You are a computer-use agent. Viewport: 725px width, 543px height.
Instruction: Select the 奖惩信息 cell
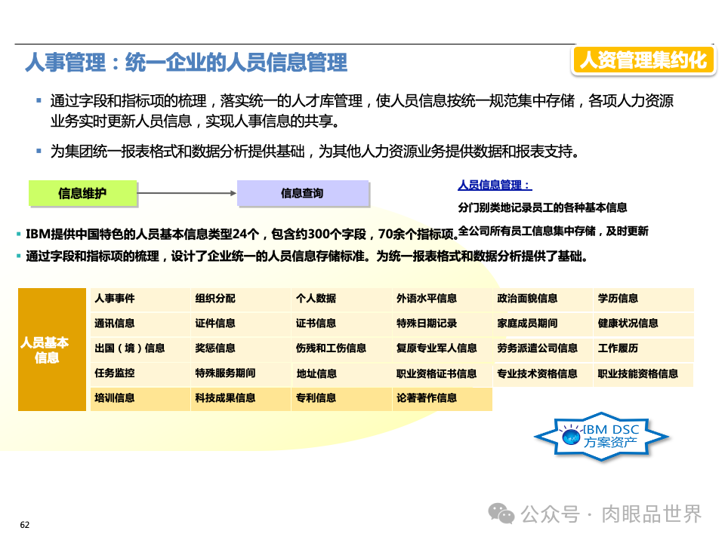[240, 349]
